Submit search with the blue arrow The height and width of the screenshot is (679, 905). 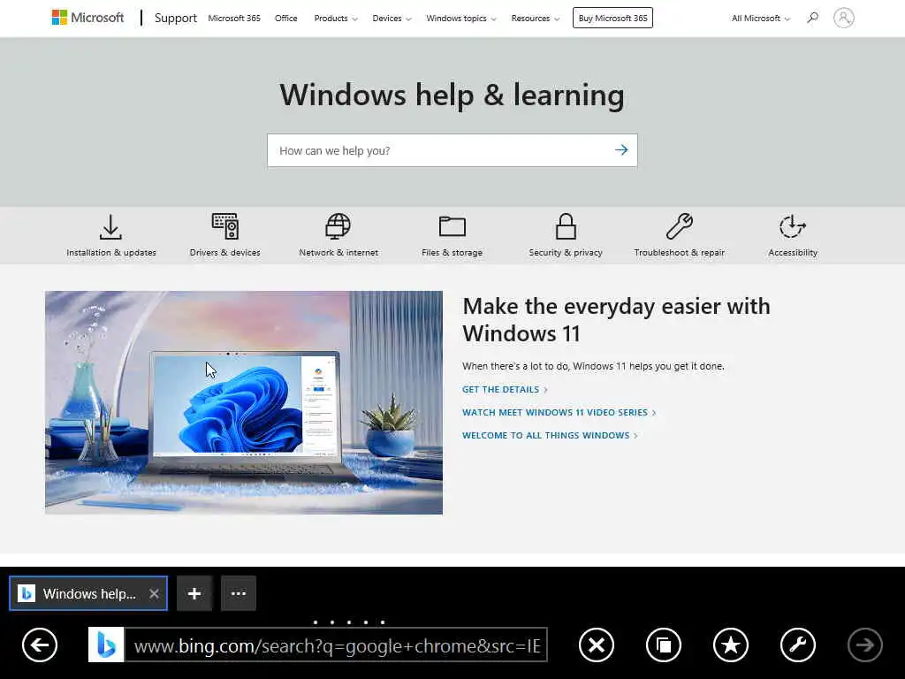click(x=621, y=150)
